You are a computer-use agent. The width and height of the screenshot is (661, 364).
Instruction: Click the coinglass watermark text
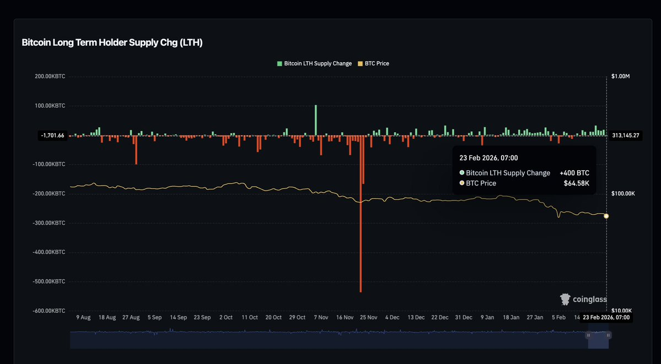click(x=589, y=300)
